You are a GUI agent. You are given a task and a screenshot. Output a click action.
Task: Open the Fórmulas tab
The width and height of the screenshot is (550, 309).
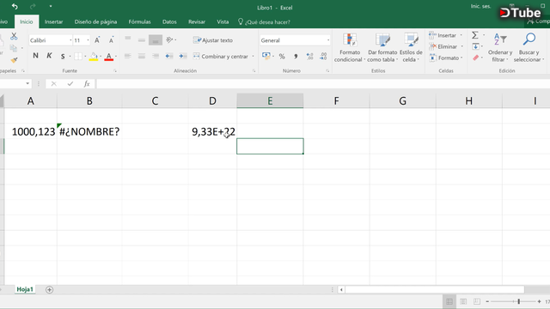[x=139, y=21]
